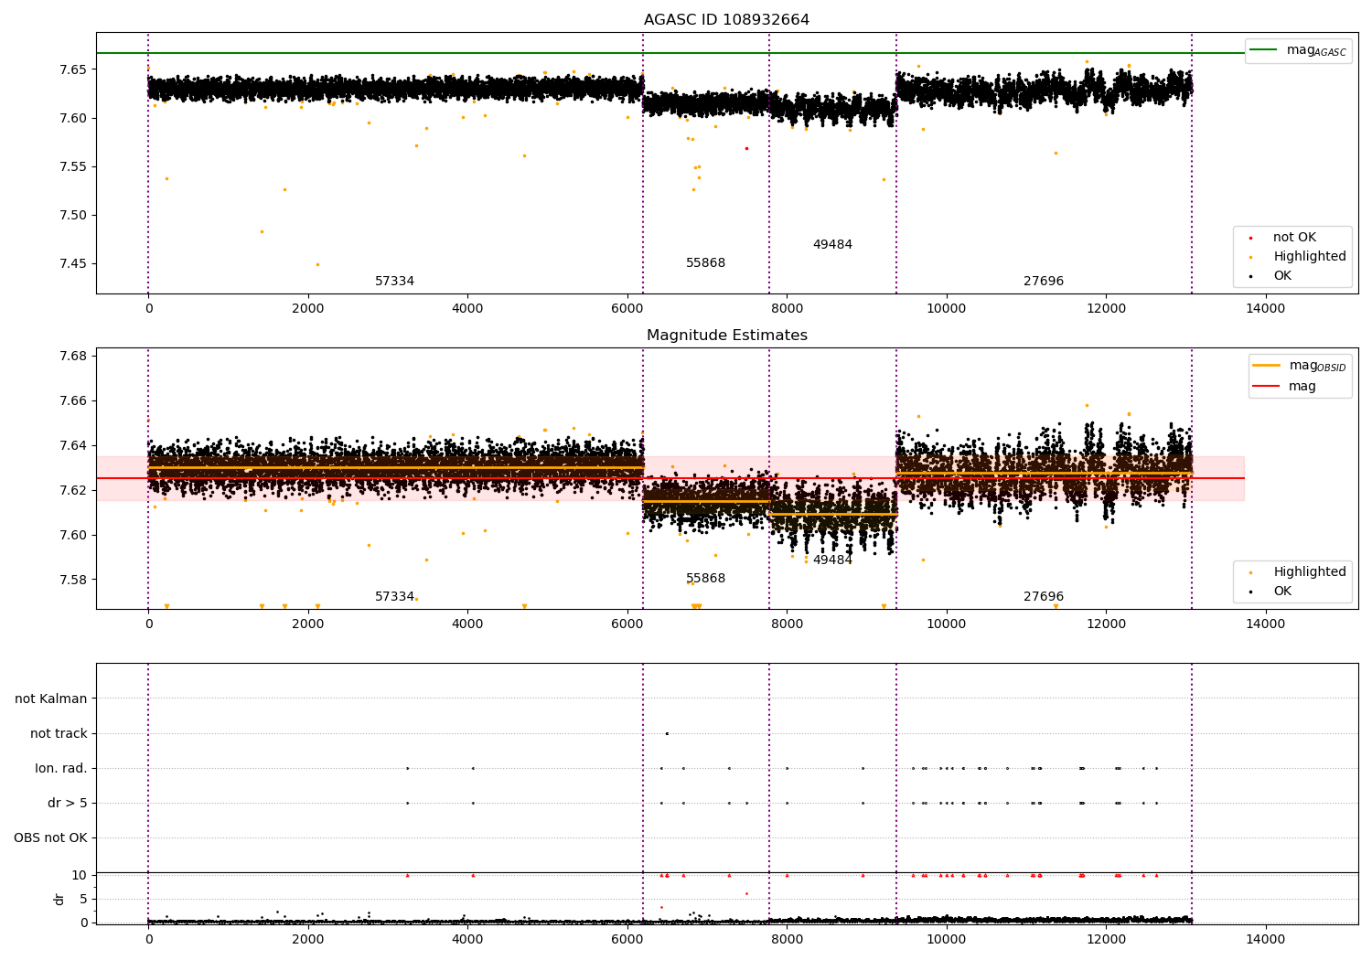
Task: Click the "not track" data marker near 6500
Action: (x=667, y=733)
